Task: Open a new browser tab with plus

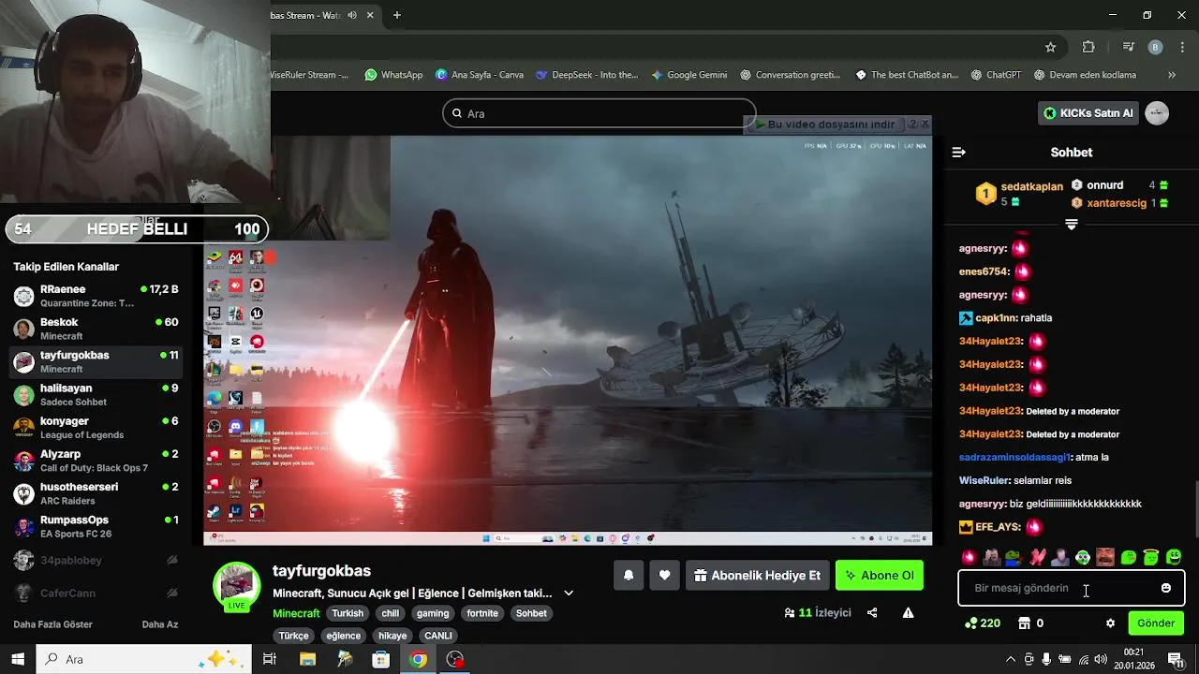Action: pyautogui.click(x=397, y=15)
